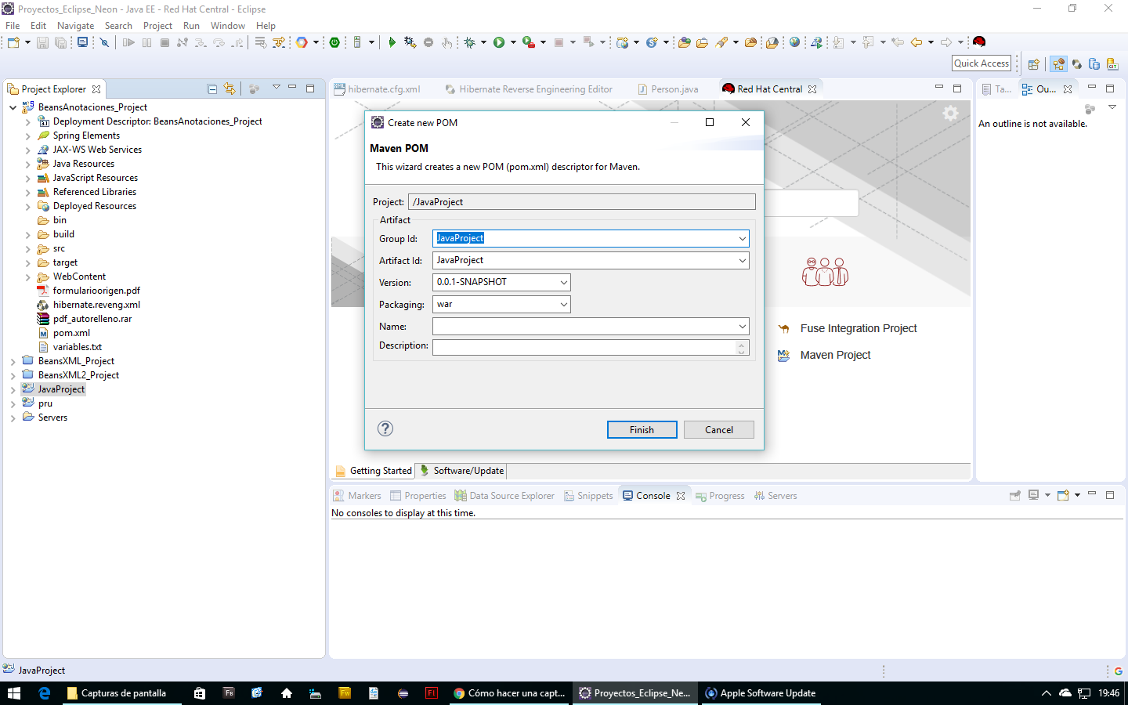Click the Display Selected Console icon
This screenshot has height=705, width=1128.
point(1033,495)
